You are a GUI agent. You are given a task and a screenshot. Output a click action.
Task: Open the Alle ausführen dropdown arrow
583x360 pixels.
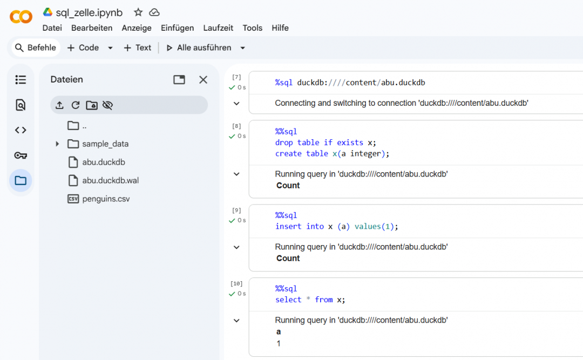coord(243,47)
